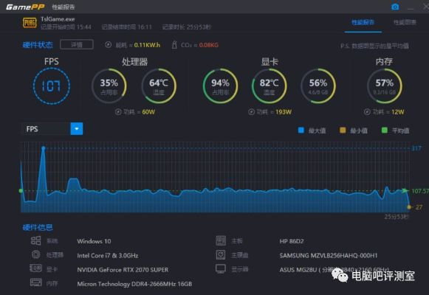Click the graphics card icon in hardware info
This screenshot has width=429, height=295.
coord(36,268)
